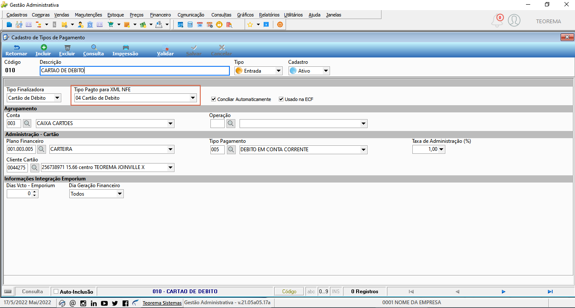The width and height of the screenshot is (575, 308).
Task: Expand the DEBITO EM CONTA CORRENTE dropdown
Action: (x=364, y=150)
